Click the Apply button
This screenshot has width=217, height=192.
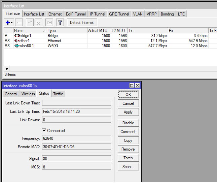pyautogui.click(x=128, y=112)
